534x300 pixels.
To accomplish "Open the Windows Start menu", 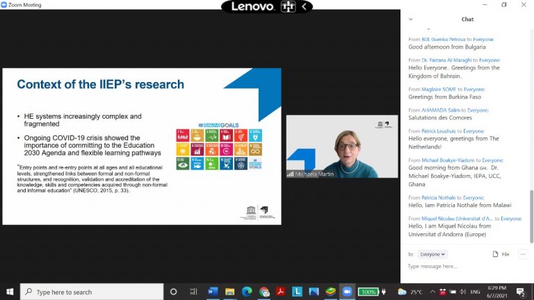I will [x=10, y=292].
